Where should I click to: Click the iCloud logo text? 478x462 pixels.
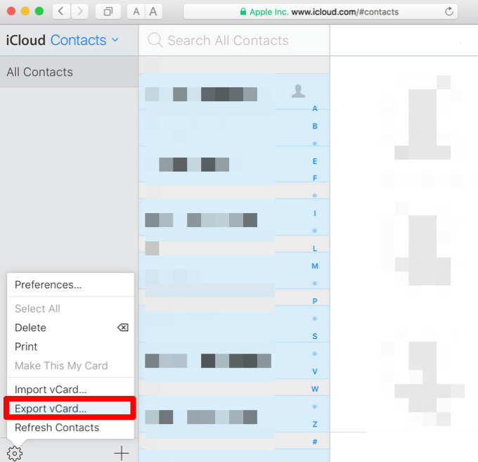[x=26, y=40]
